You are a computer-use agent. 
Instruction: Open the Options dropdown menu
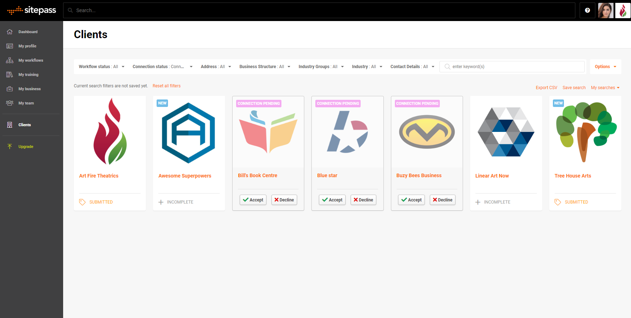[606, 67]
